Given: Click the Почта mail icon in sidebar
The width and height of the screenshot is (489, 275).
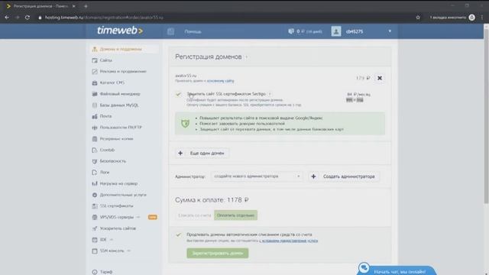Looking at the screenshot, I should tap(95, 116).
